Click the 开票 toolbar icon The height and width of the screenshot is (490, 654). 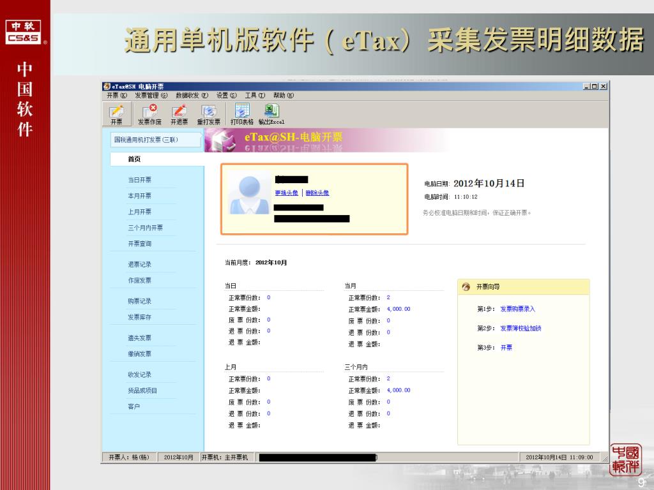(117, 114)
